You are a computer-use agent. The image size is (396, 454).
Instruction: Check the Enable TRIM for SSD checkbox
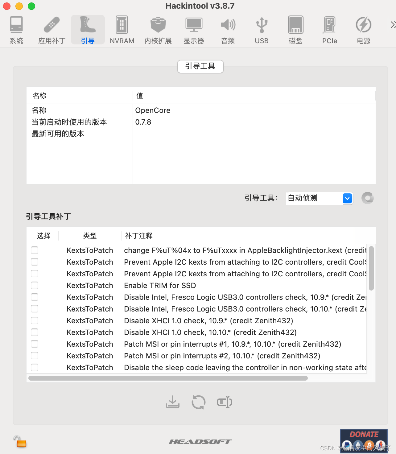pyautogui.click(x=35, y=285)
